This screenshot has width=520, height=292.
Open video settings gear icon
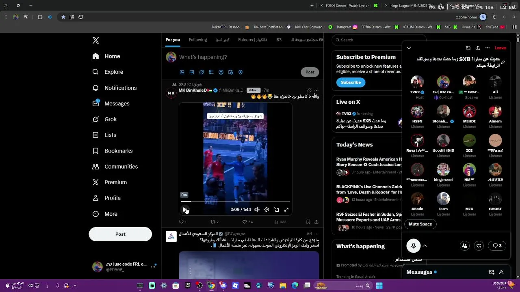tap(267, 210)
